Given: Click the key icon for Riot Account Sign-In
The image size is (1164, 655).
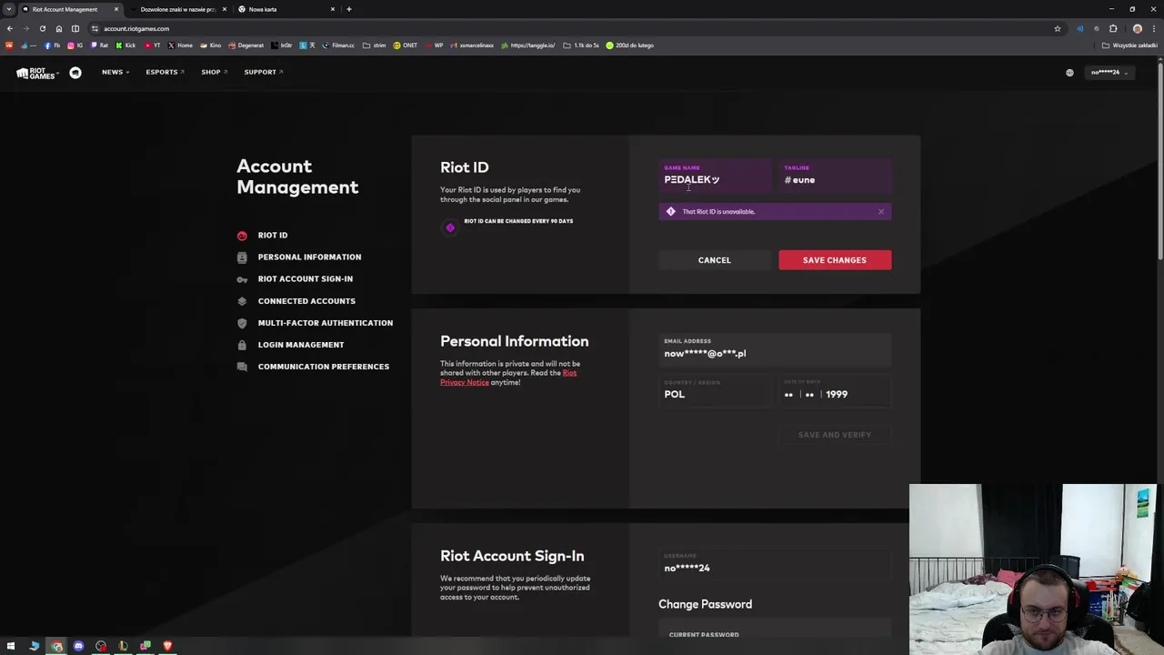Looking at the screenshot, I should (242, 279).
